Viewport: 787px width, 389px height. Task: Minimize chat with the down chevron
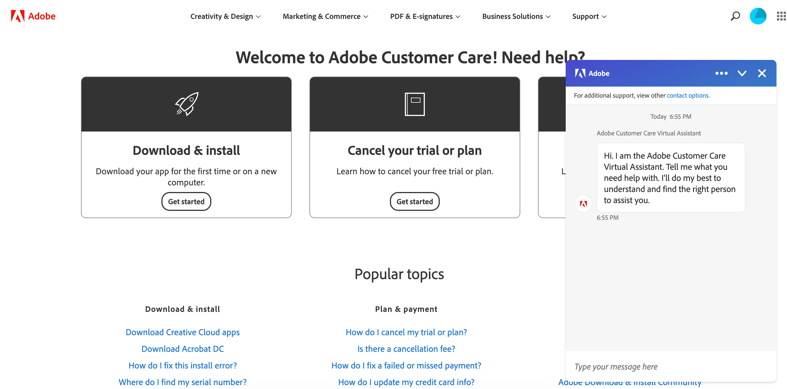(x=742, y=73)
